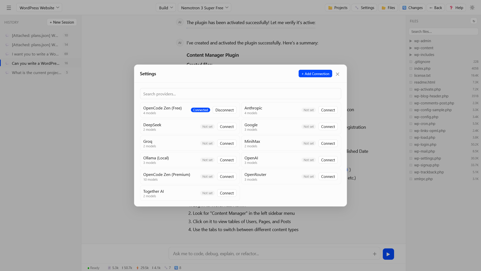Open the hamburger menu icon
The image size is (481, 271).
(9, 8)
